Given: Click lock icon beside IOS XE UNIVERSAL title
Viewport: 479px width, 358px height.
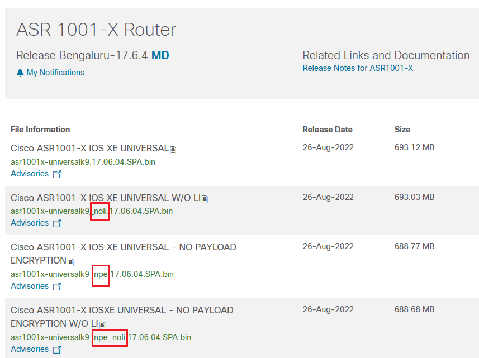Looking at the screenshot, I should [173, 150].
